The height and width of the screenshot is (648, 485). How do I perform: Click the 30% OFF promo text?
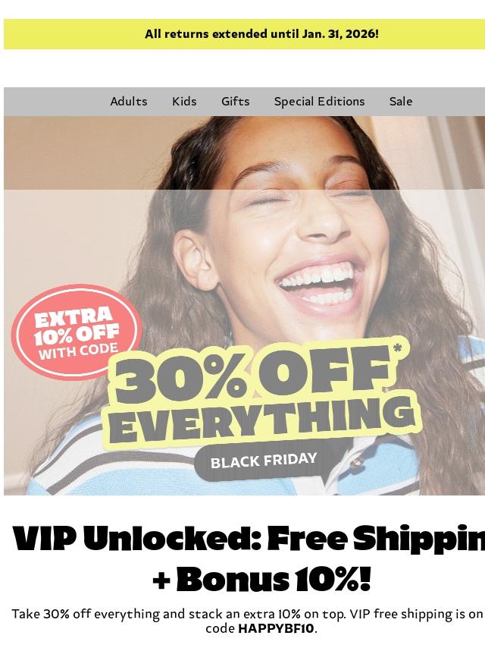tap(252, 375)
